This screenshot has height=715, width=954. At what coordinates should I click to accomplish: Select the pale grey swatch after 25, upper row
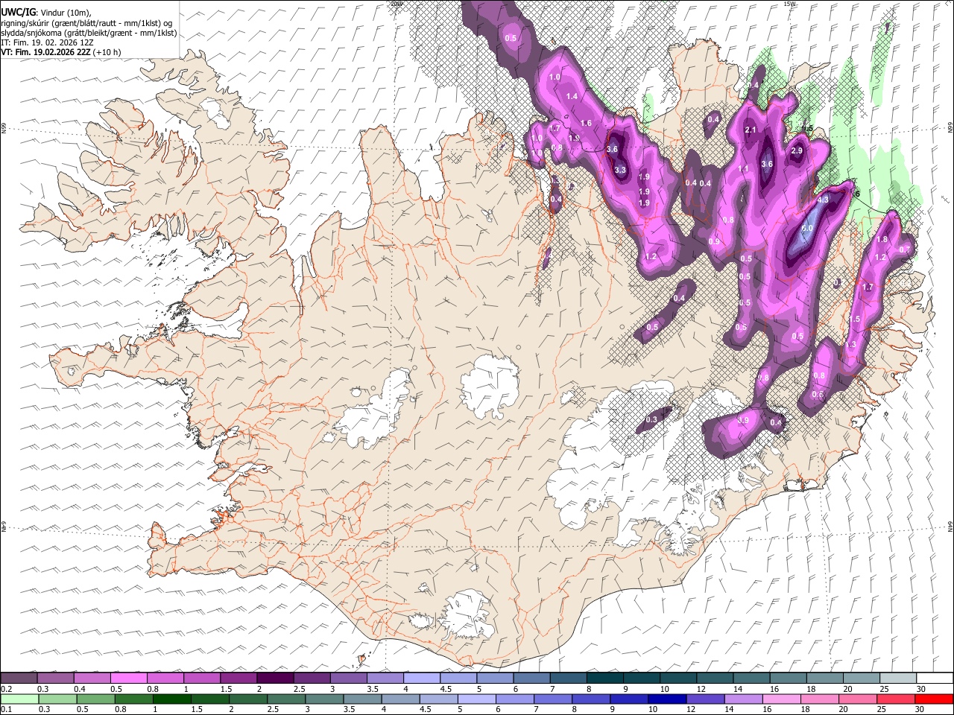pyautogui.click(x=898, y=678)
